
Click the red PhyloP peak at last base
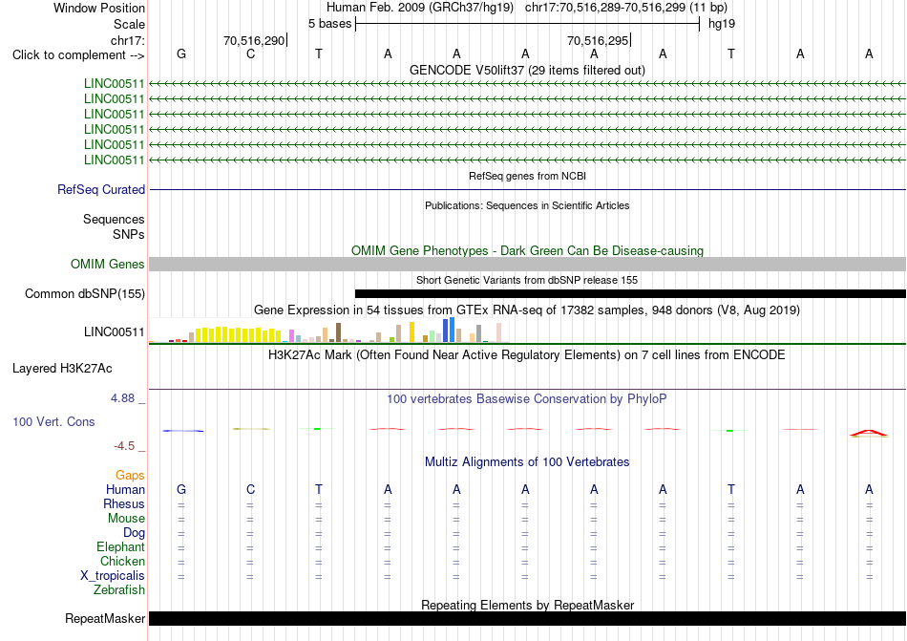(x=869, y=434)
